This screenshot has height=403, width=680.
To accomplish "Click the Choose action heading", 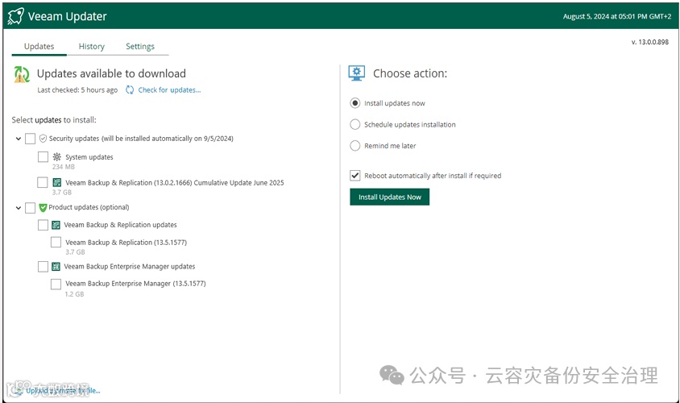I will click(x=410, y=73).
